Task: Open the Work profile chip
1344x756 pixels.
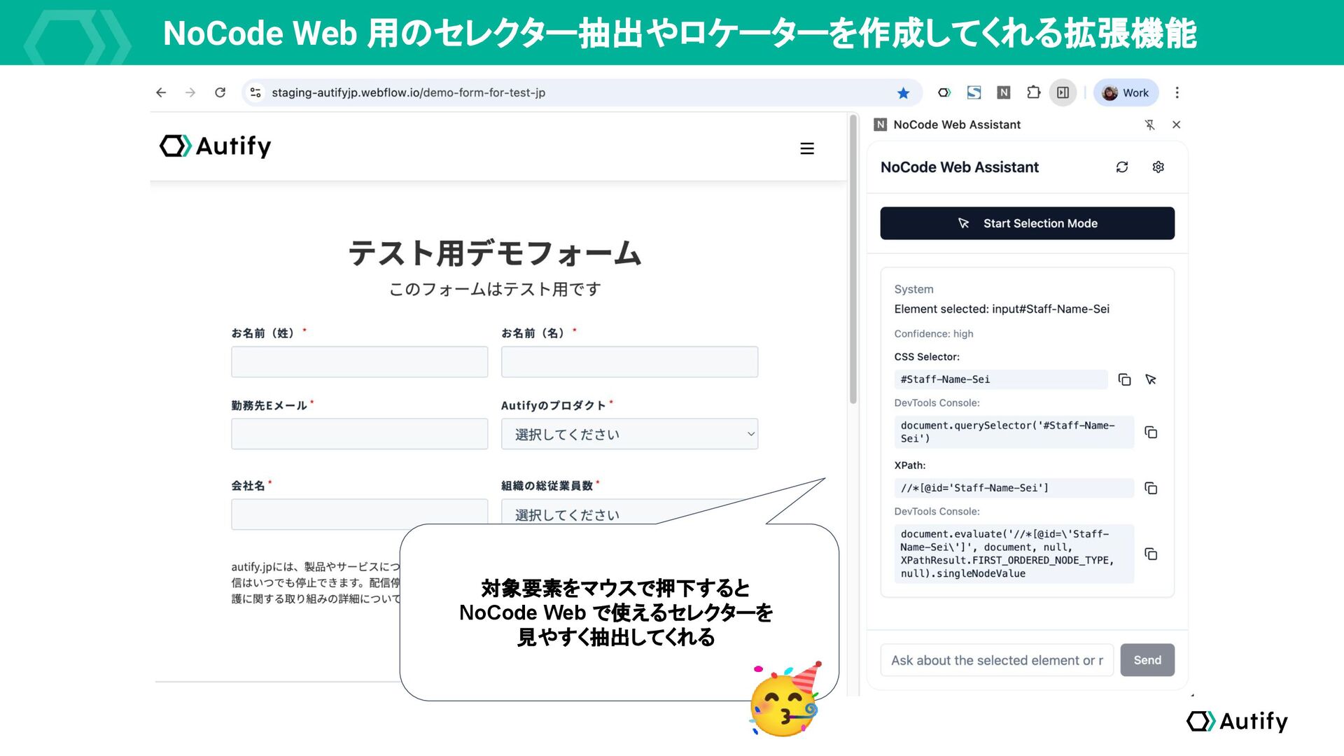Action: [x=1126, y=92]
